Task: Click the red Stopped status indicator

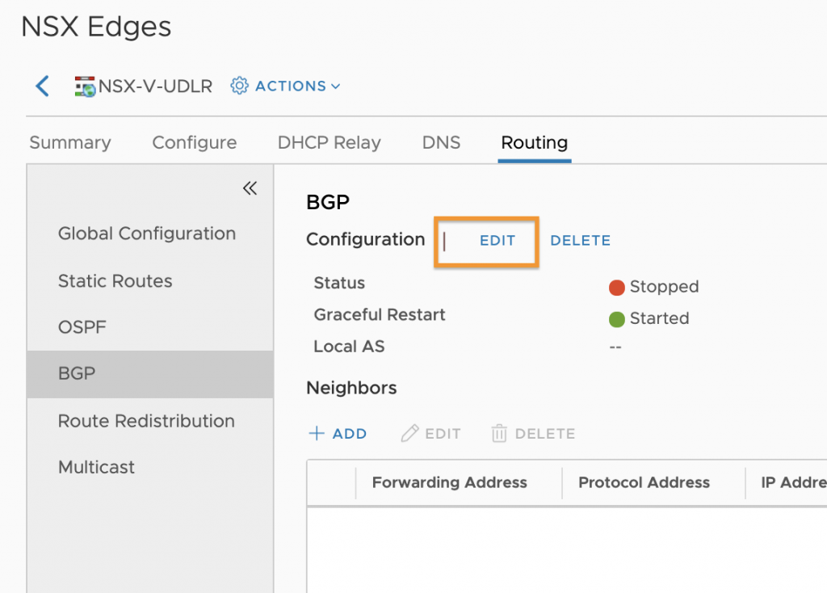Action: pos(616,288)
